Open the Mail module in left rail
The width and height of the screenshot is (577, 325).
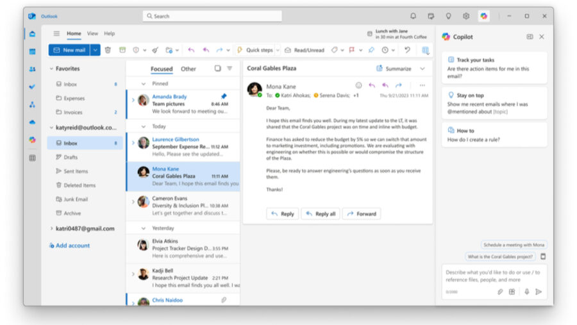33,34
